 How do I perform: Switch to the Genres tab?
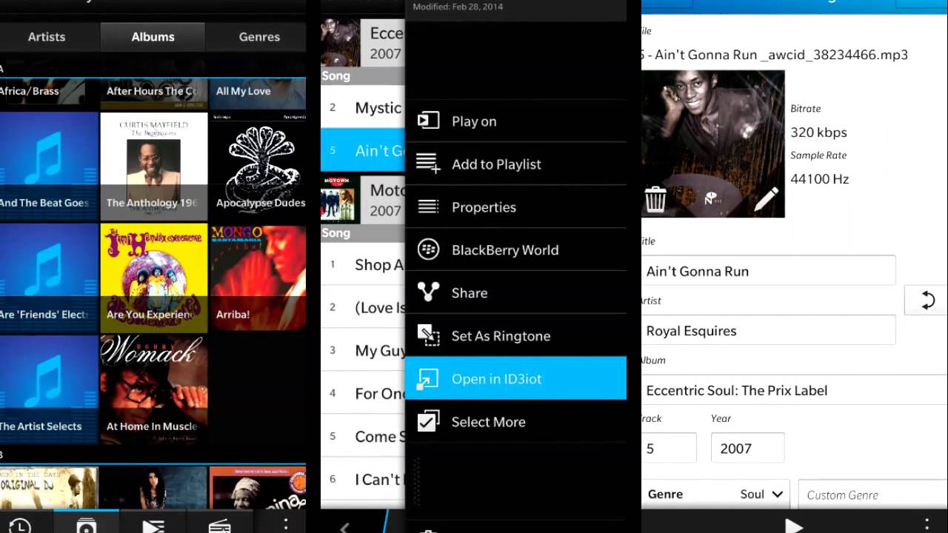tap(259, 36)
